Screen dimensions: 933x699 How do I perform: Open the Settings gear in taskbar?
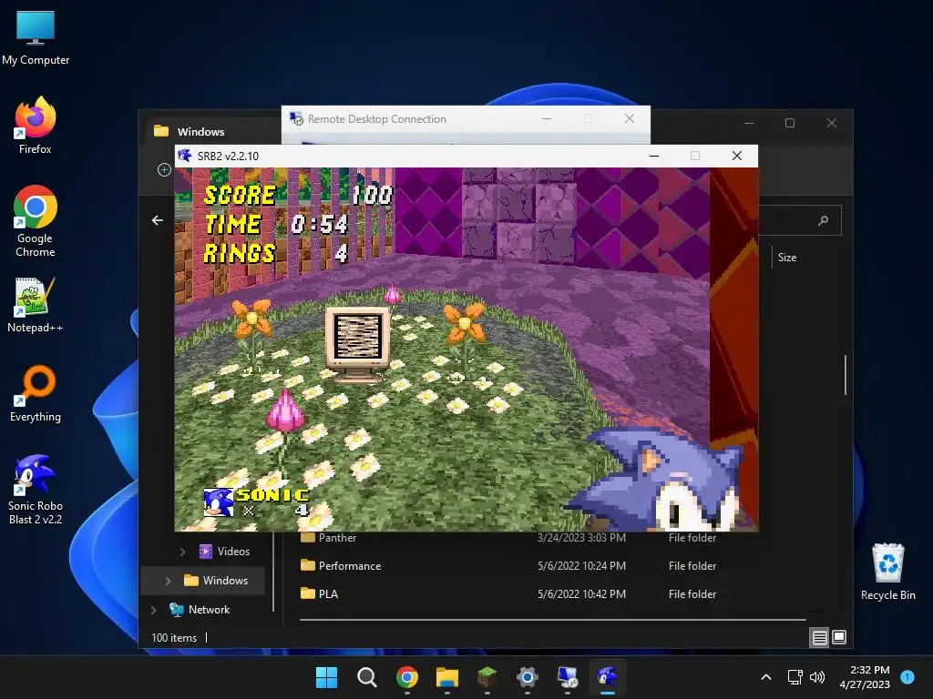click(528, 677)
